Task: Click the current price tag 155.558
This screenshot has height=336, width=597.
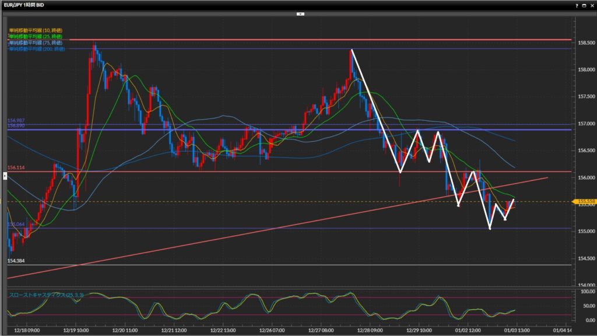Action: [585, 202]
